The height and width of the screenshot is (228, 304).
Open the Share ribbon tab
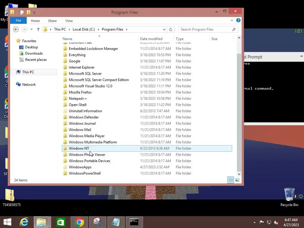tap(52, 21)
